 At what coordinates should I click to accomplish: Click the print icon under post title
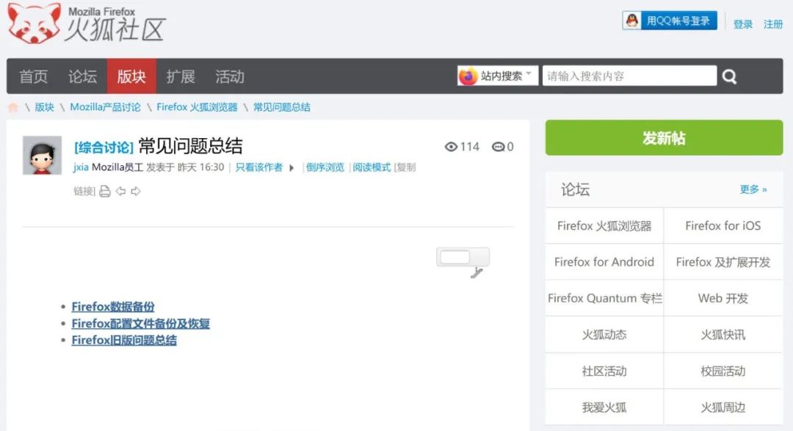click(x=105, y=191)
